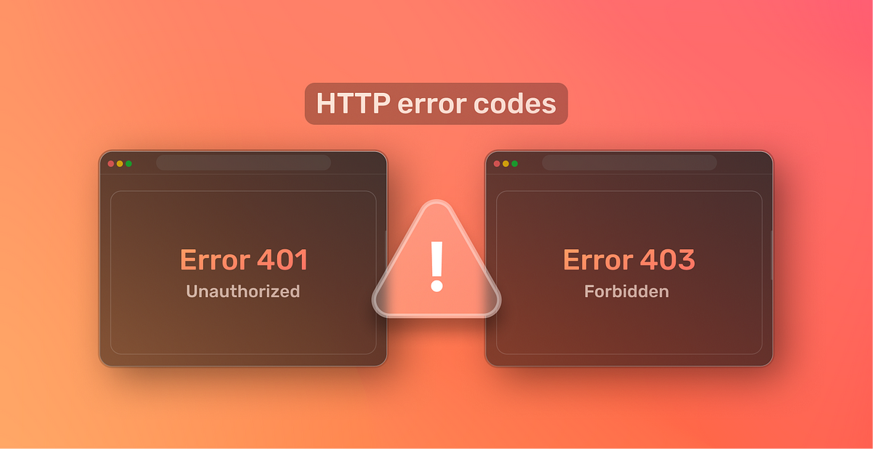Click the Unauthorized subtitle text

pyautogui.click(x=243, y=291)
